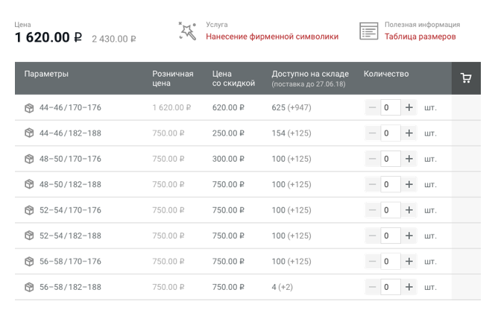The height and width of the screenshot is (322, 495).
Task: Increase quantity for 56–58/182–188
Action: [409, 287]
